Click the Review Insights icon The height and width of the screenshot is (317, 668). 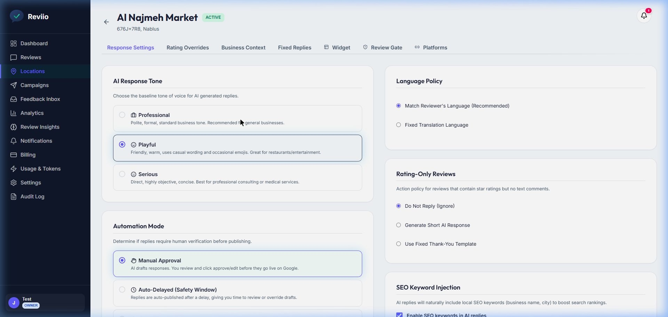click(x=14, y=127)
